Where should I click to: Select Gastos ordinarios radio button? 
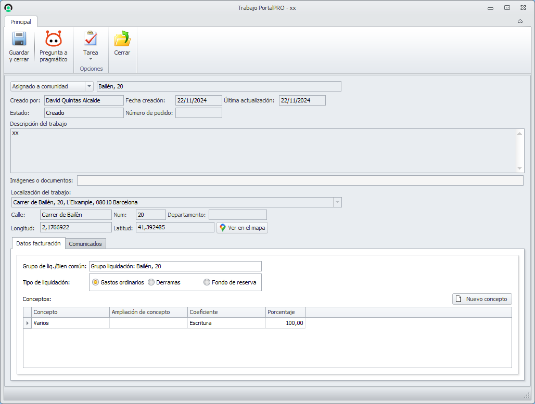tap(96, 282)
